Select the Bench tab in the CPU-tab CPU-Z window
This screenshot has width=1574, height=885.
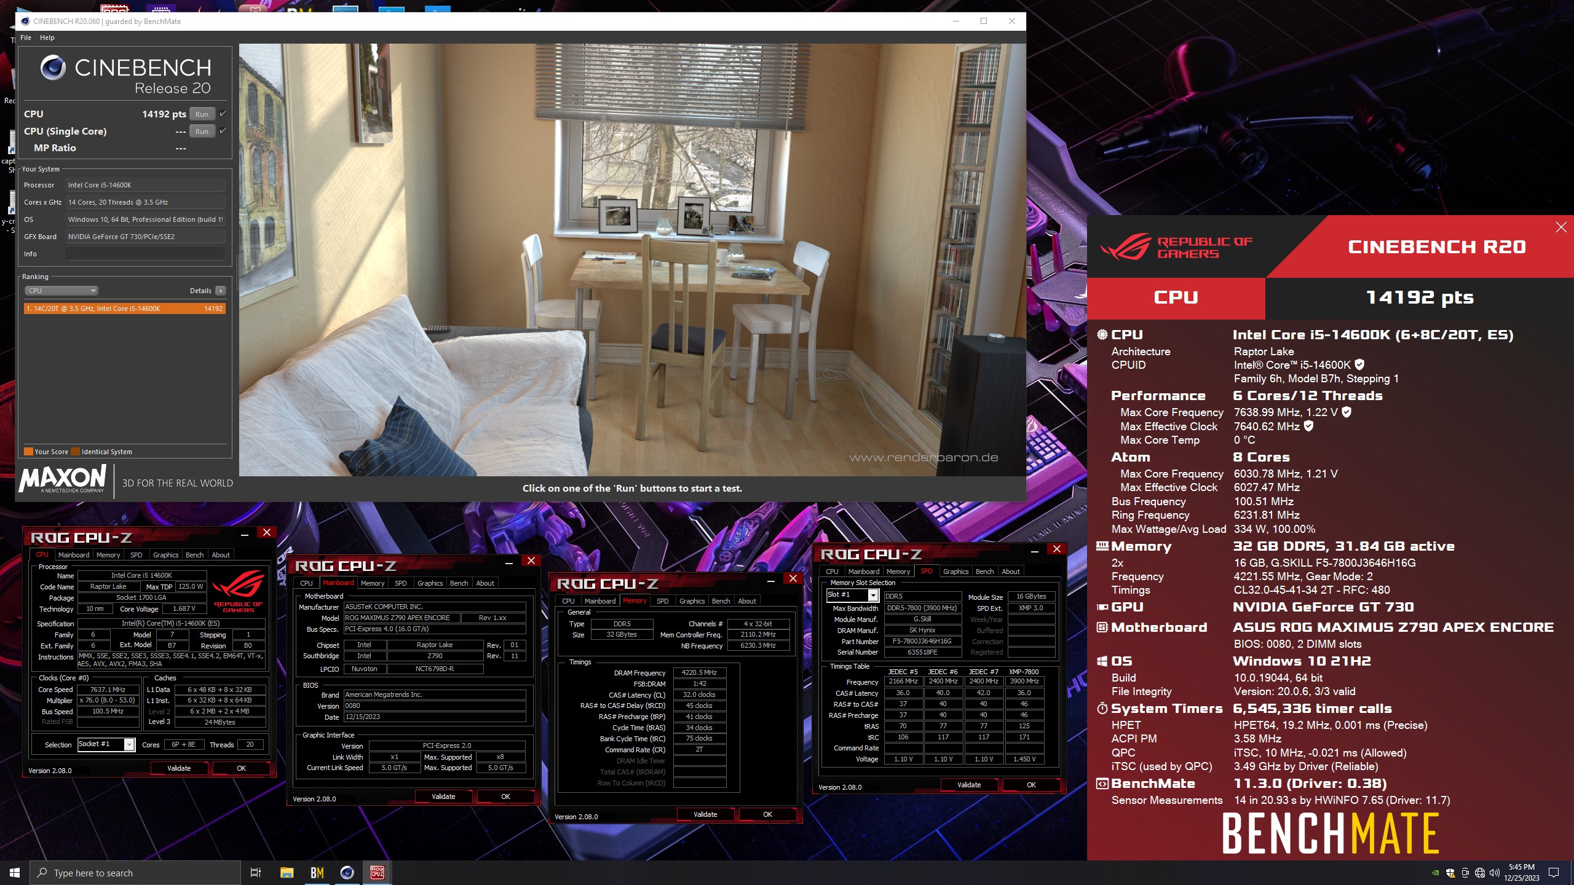click(x=194, y=555)
